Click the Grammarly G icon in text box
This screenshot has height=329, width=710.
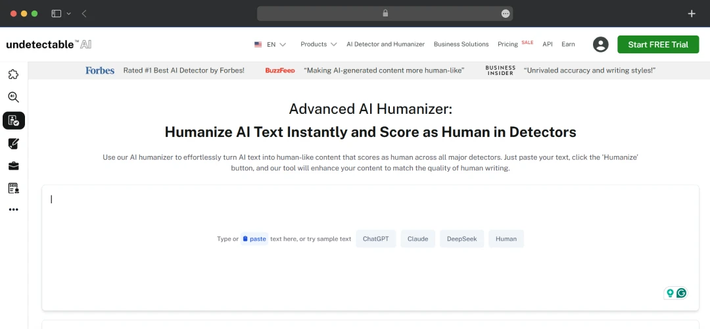click(x=681, y=293)
